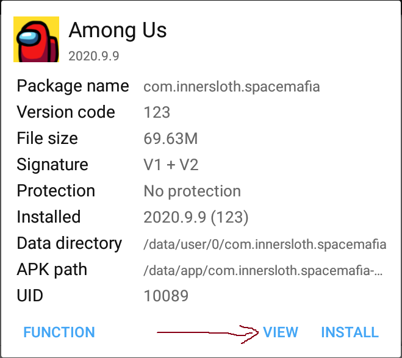The image size is (402, 358).
Task: Click the Protection label
Action: [x=56, y=191]
